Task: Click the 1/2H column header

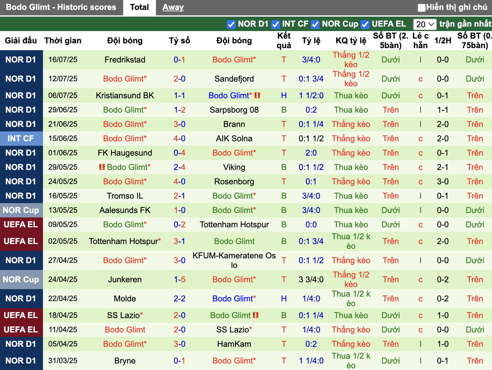Action: coord(443,41)
